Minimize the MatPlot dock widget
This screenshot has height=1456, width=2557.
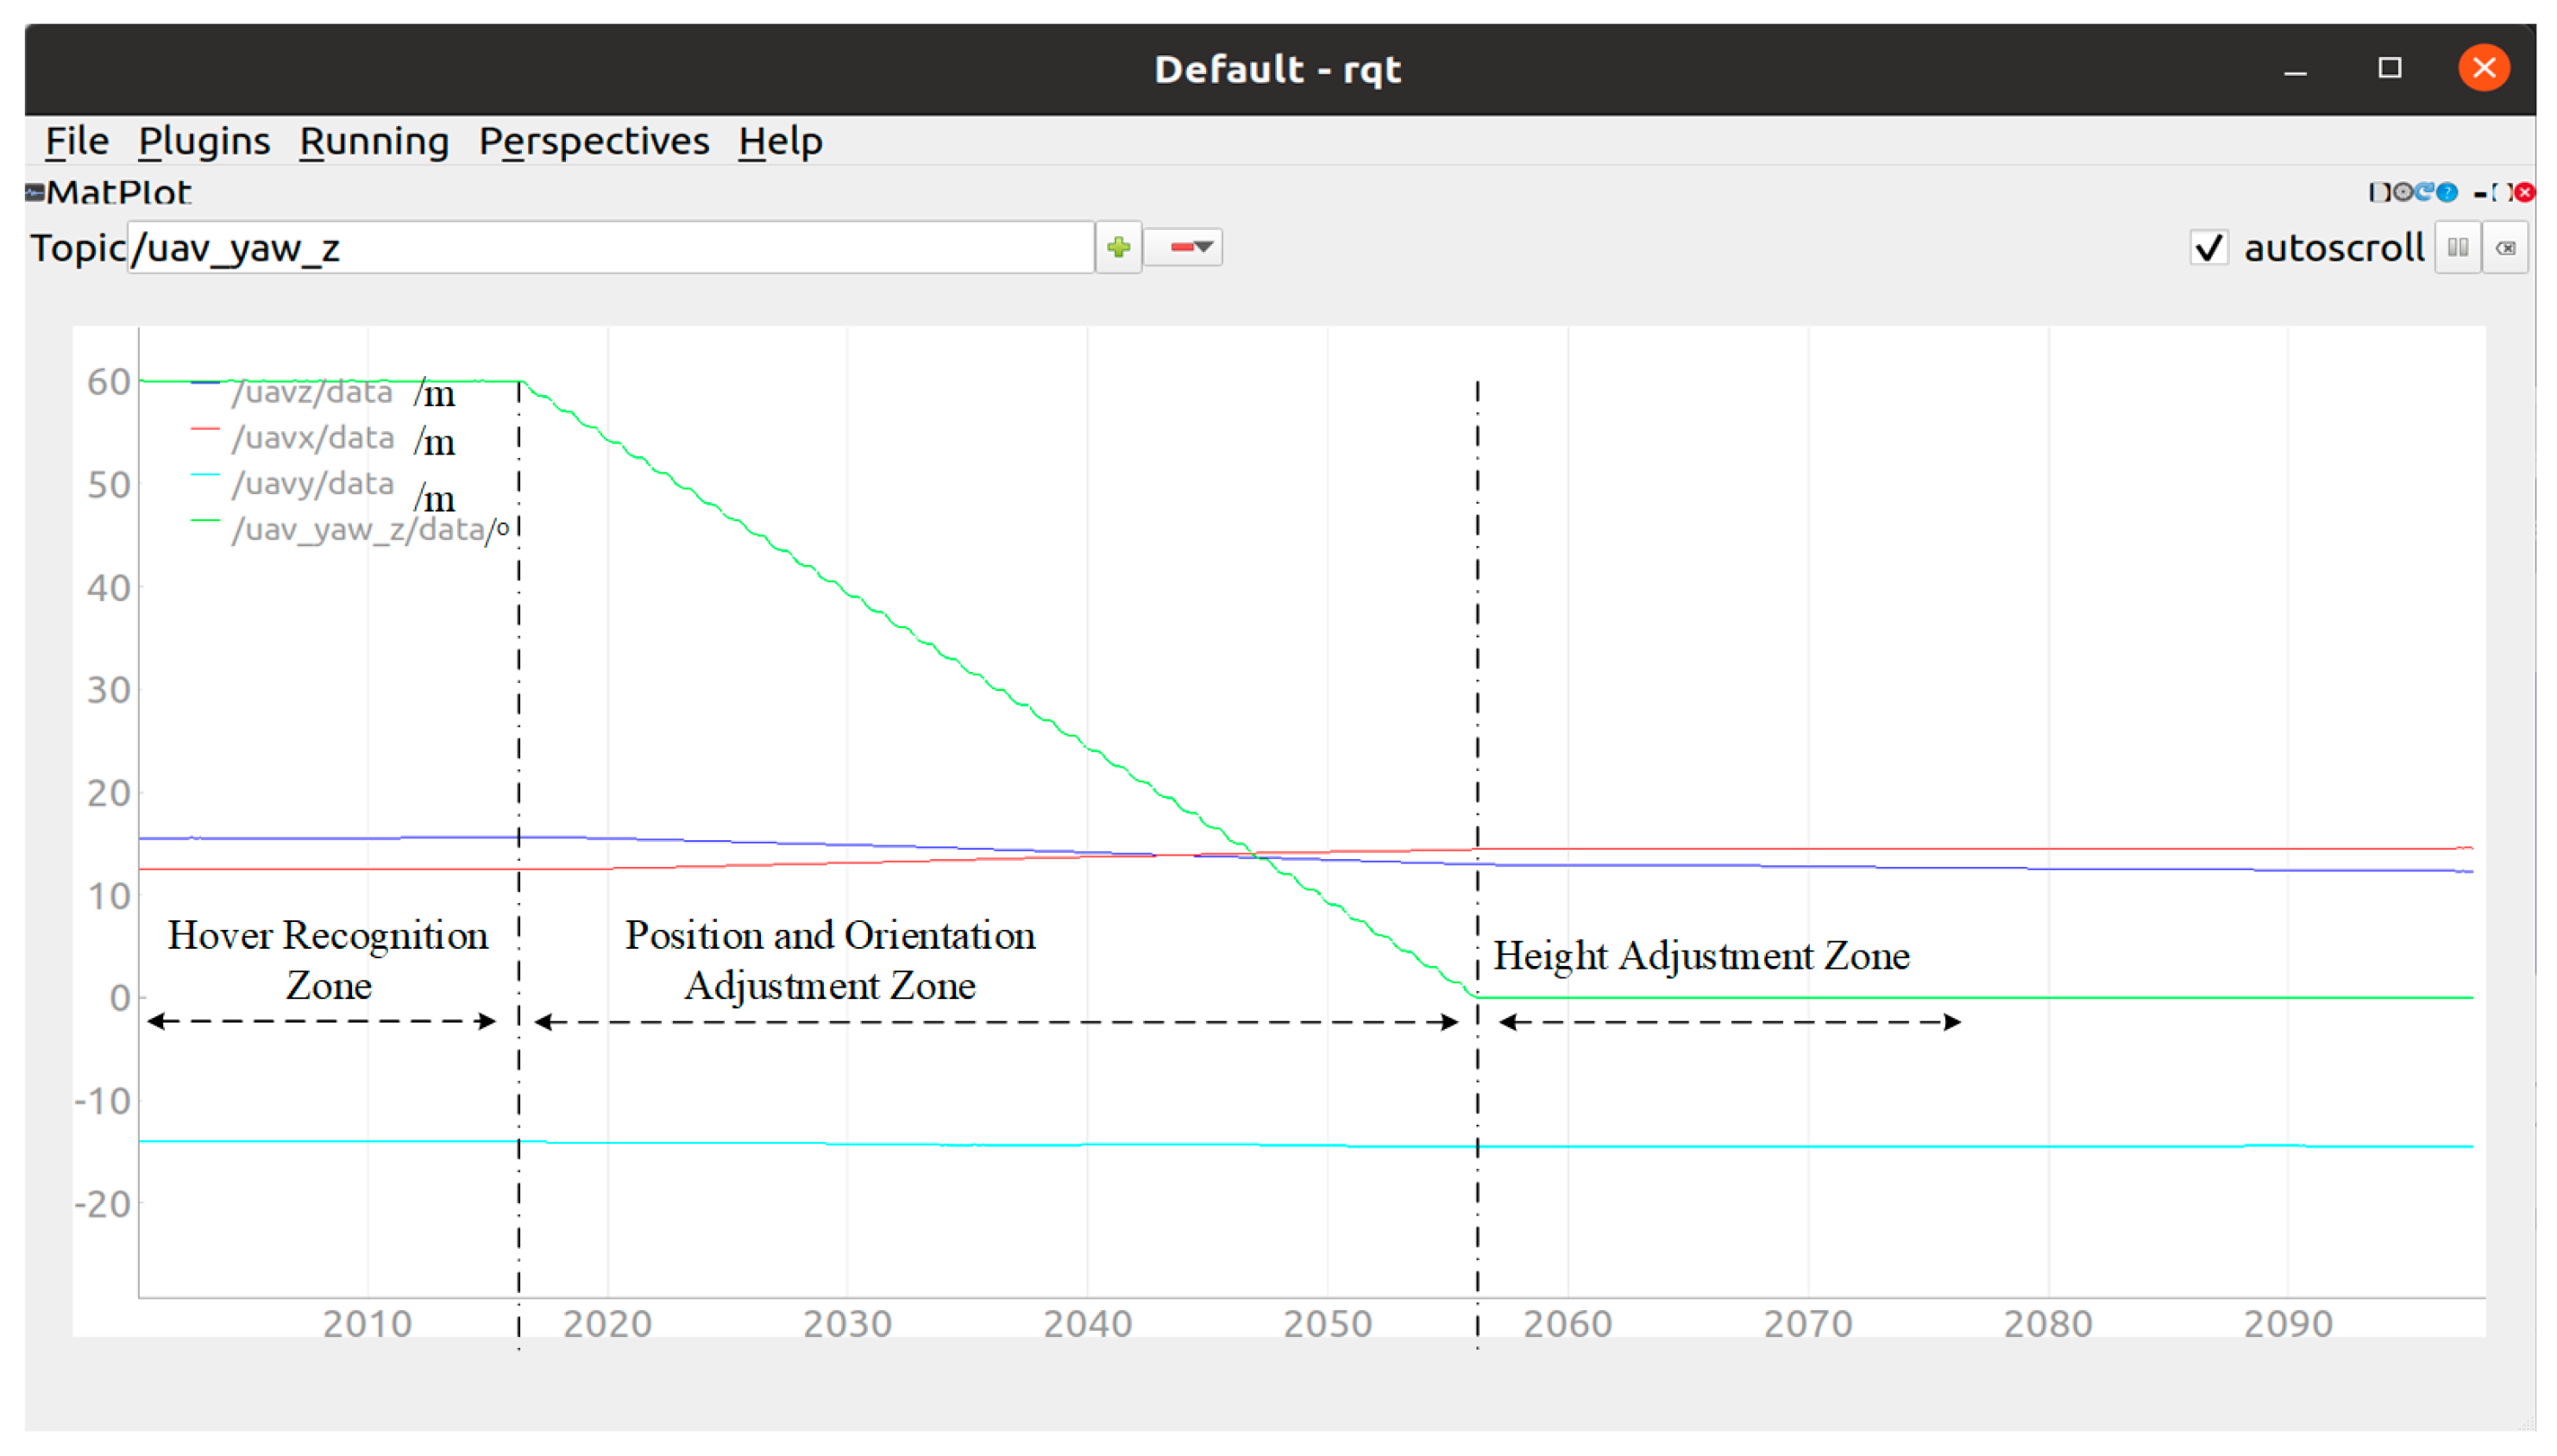(2480, 193)
